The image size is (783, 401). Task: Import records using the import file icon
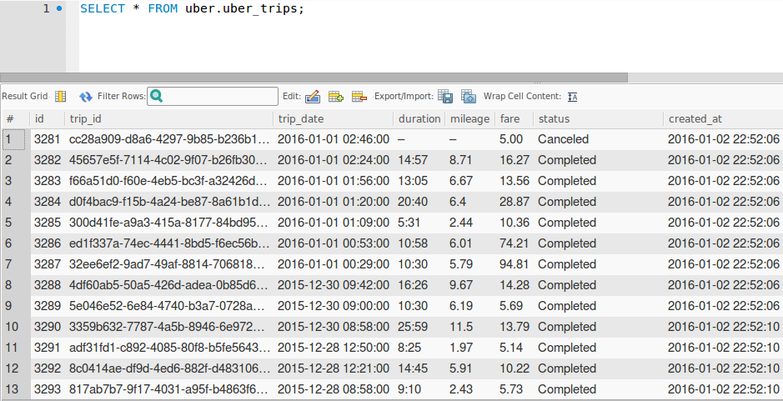(x=469, y=97)
